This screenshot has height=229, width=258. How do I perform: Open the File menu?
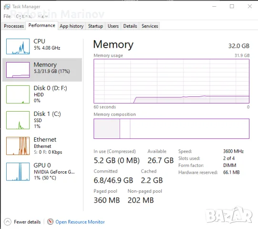(x=7, y=16)
